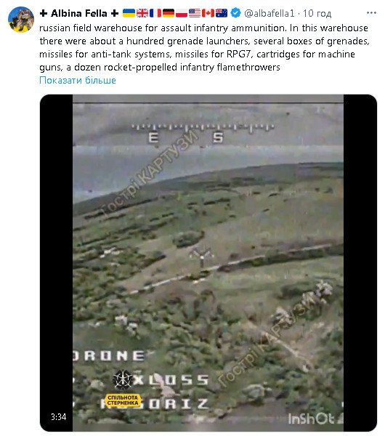Click the tweet body text
This screenshot has height=436, width=385.
coord(204,47)
